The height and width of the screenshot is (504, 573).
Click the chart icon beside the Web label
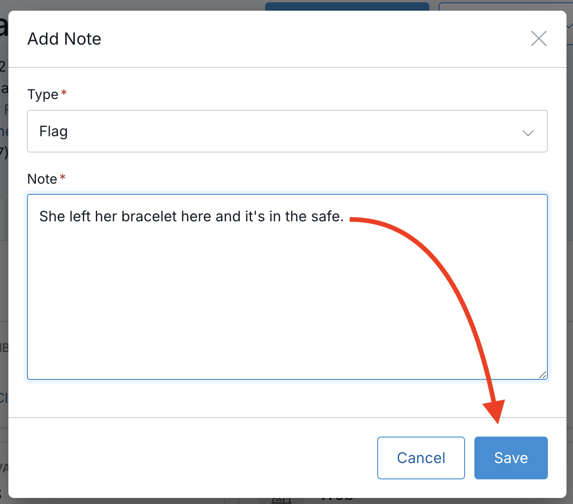click(x=281, y=498)
